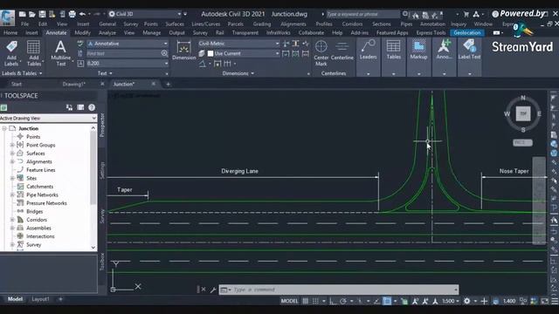Click the ViewCube TOP face

click(x=523, y=113)
